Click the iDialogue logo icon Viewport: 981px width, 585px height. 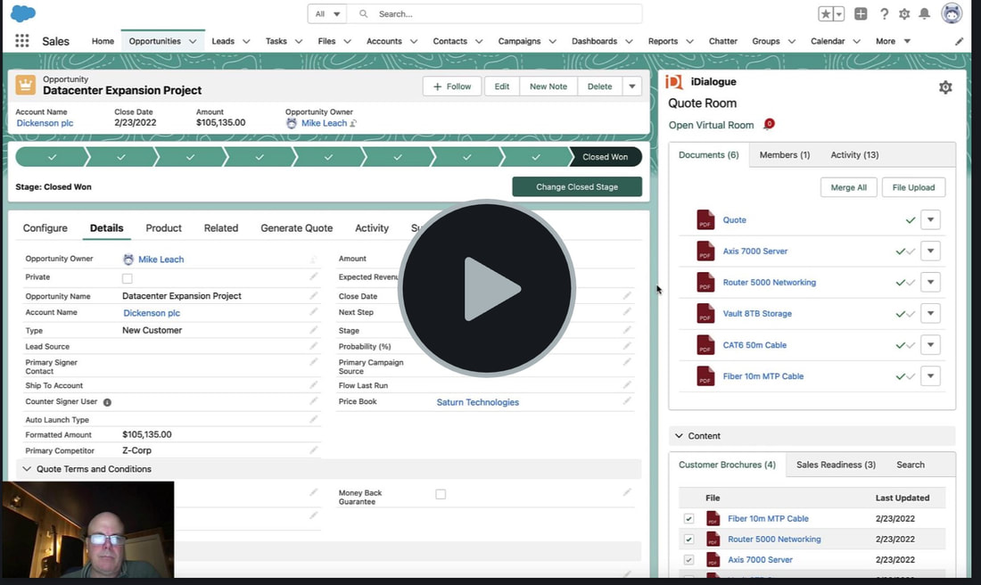674,82
